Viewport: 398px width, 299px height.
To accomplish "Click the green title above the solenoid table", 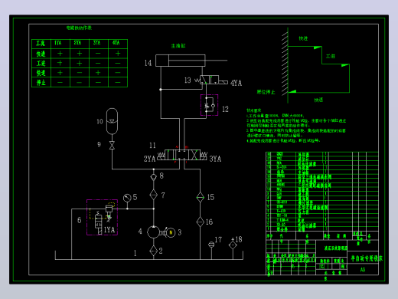I will [79, 28].
